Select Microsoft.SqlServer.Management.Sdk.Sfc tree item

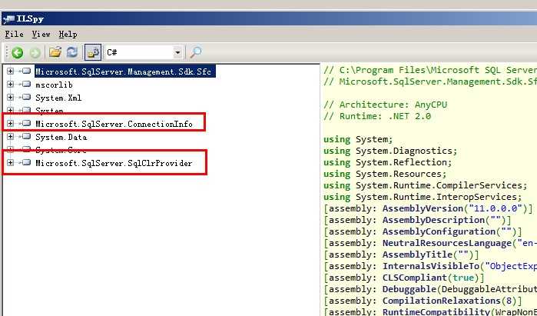pyautogui.click(x=125, y=72)
